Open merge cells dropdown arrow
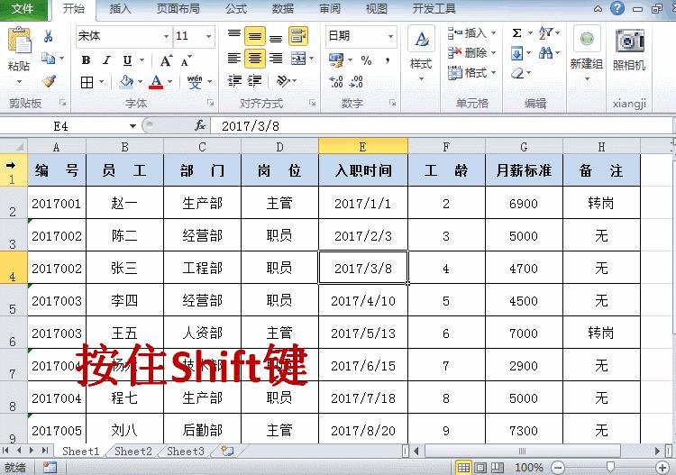 [312, 59]
